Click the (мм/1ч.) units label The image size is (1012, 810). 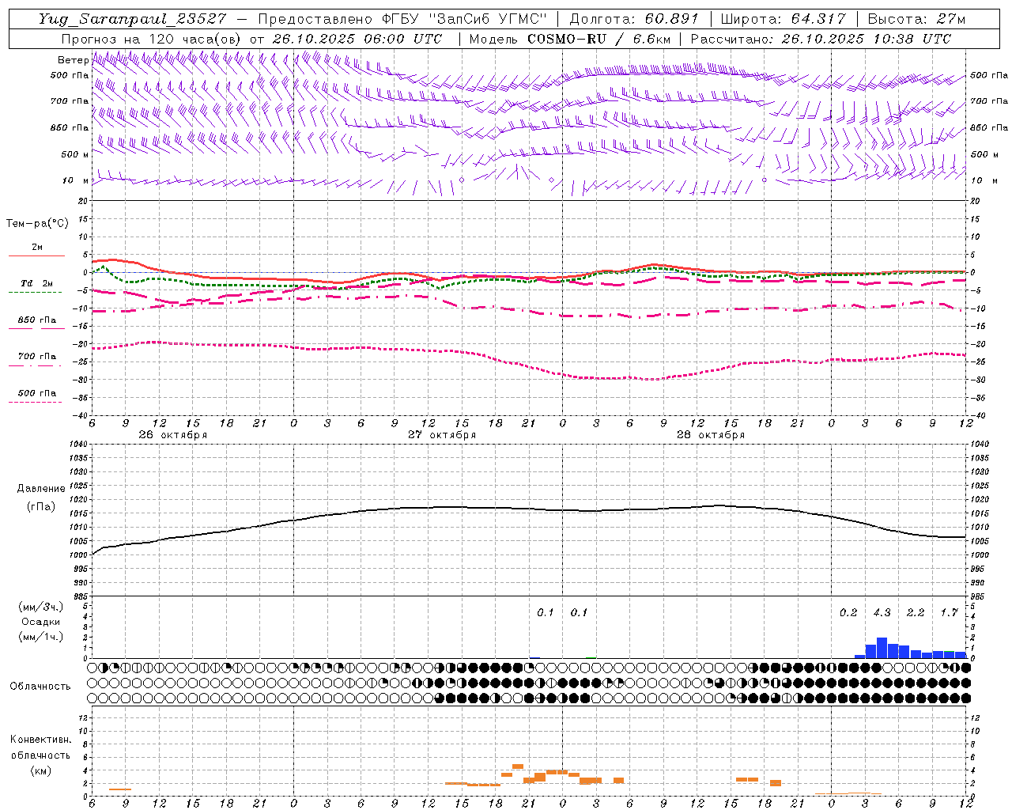(40, 637)
